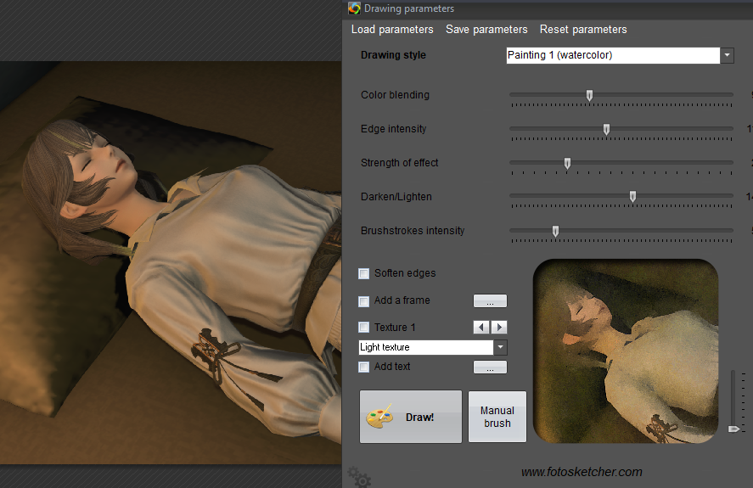Click the Edge intensity label
This screenshot has width=753, height=488.
point(393,129)
